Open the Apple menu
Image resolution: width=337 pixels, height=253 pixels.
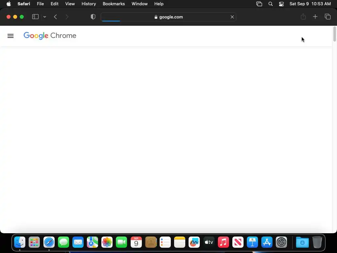tap(9, 4)
